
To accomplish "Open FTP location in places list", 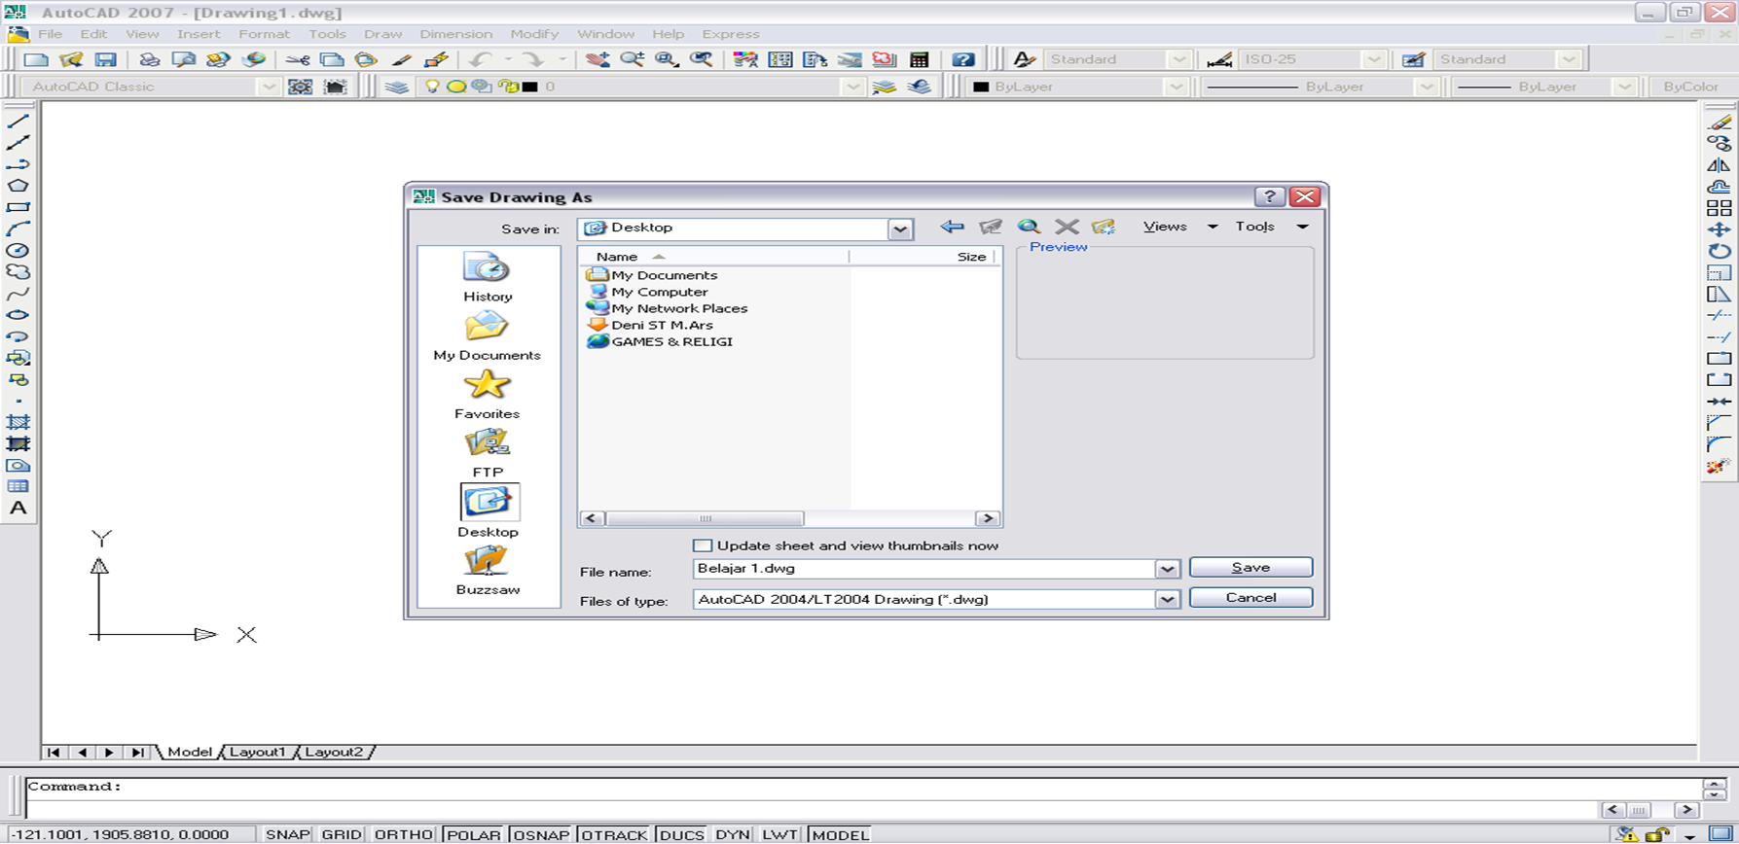I will coord(488,453).
